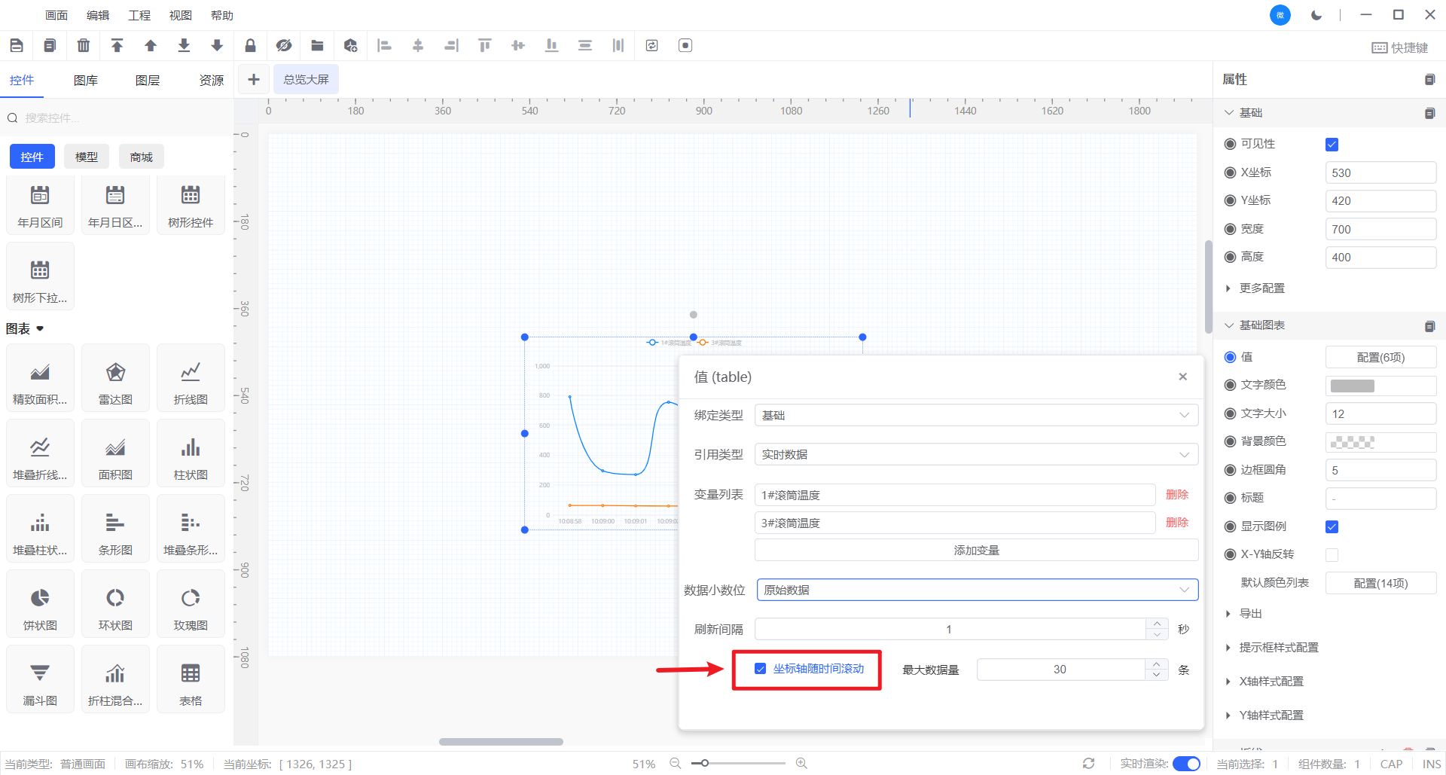Switch to the 图层 tab
The width and height of the screenshot is (1446, 775).
click(x=148, y=81)
